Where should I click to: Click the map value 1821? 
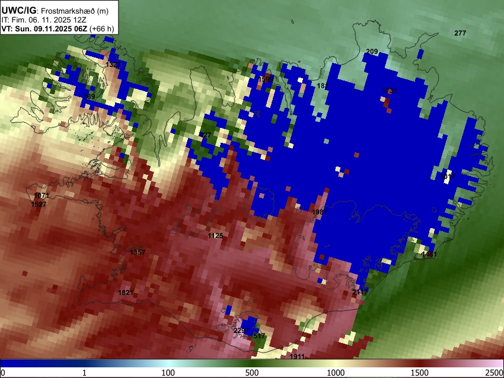[x=126, y=292]
